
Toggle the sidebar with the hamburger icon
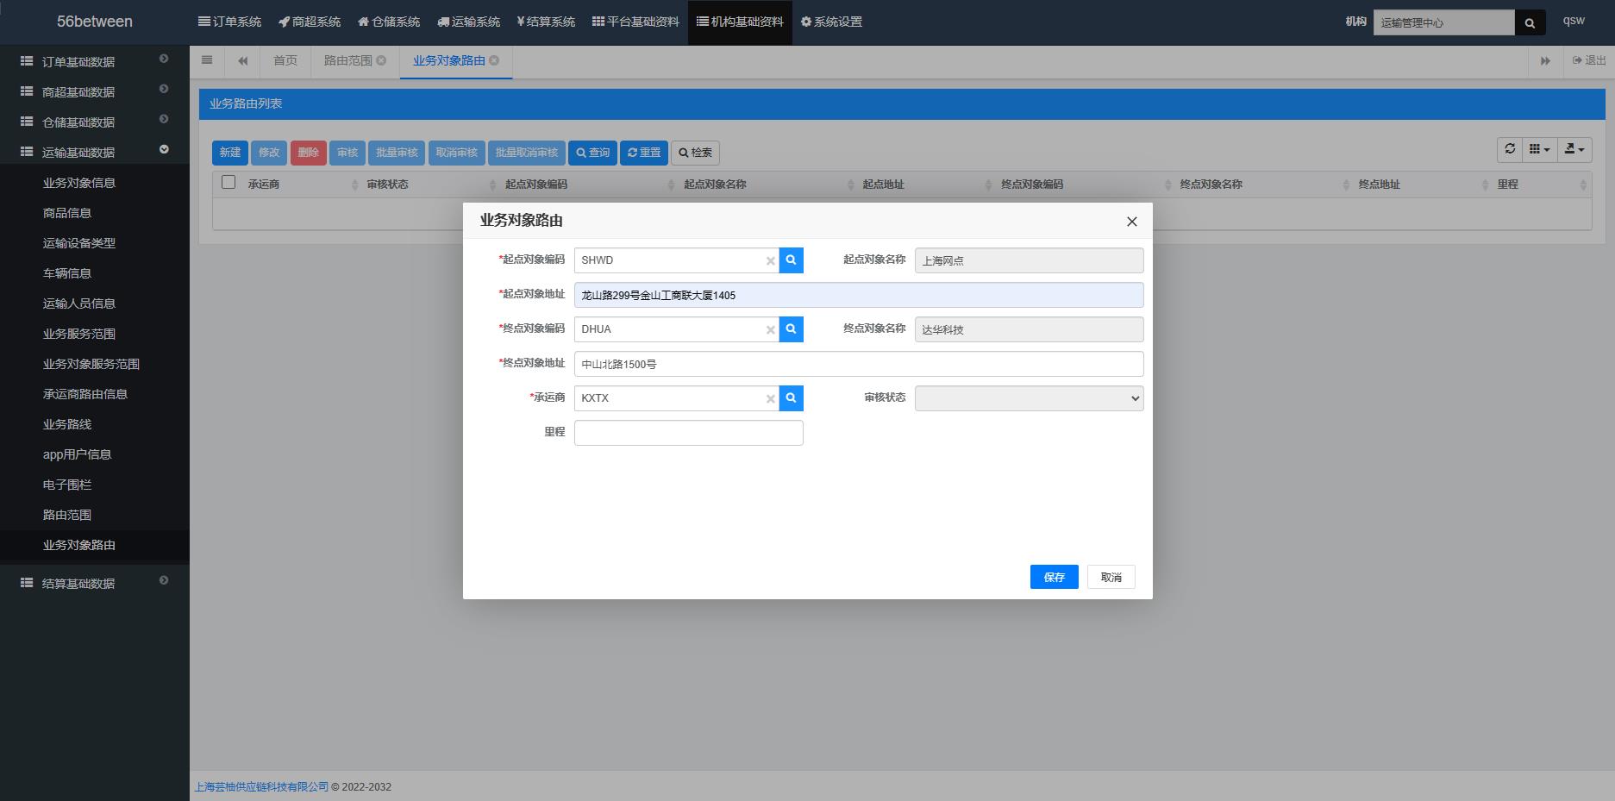coord(207,60)
